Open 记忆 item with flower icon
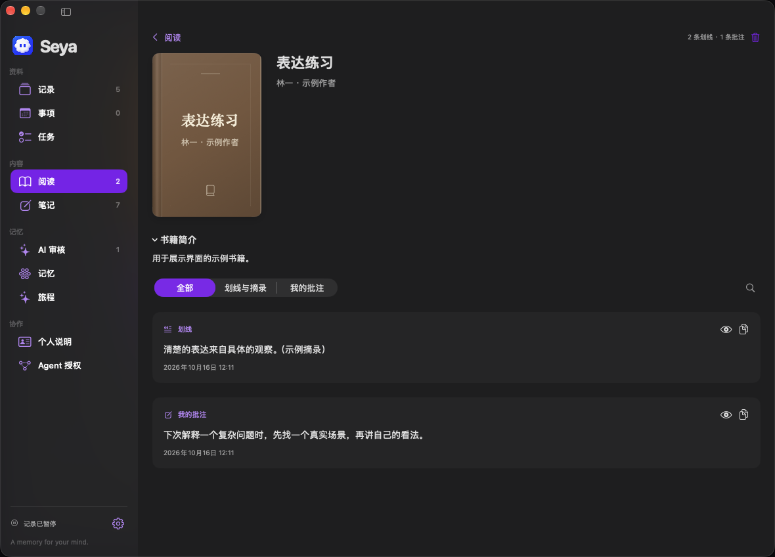Screen dimensions: 775x557 click(x=69, y=273)
